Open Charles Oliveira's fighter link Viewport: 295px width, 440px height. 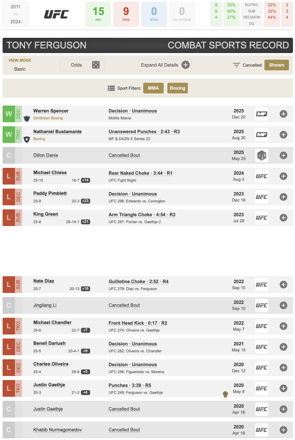51,364
